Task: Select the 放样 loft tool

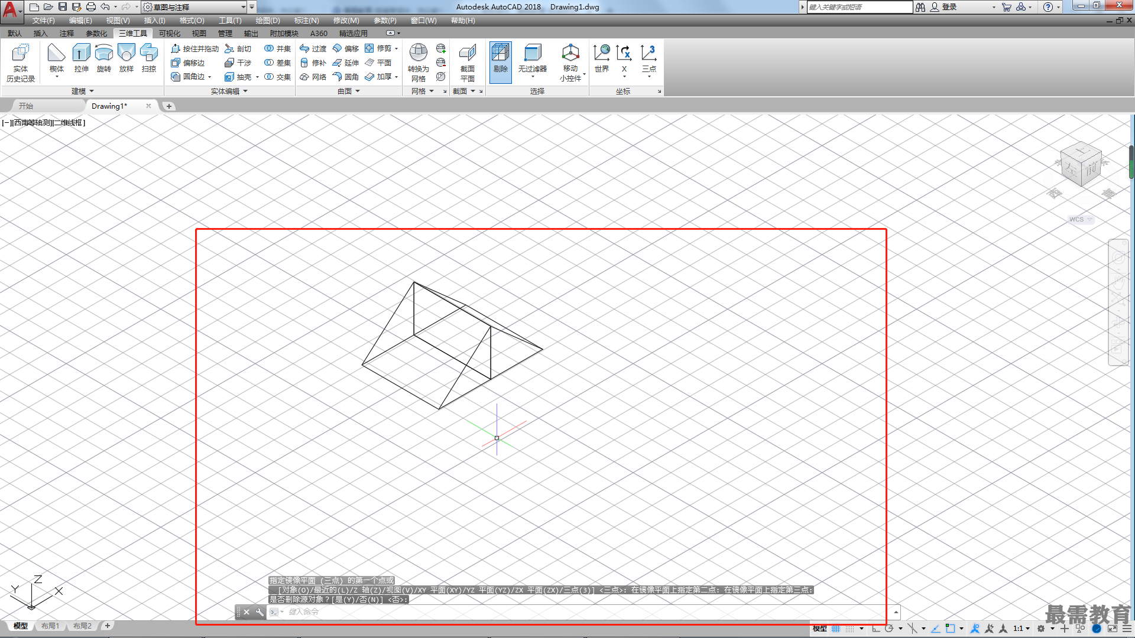Action: (127, 58)
